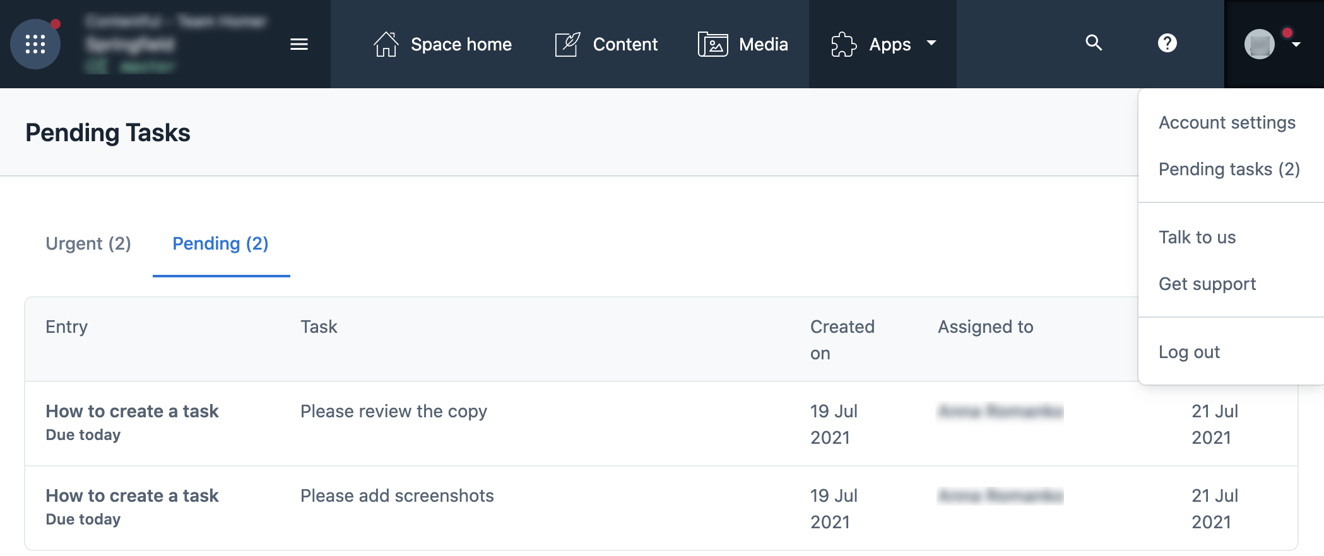Select Talk to us menu item

click(x=1197, y=237)
